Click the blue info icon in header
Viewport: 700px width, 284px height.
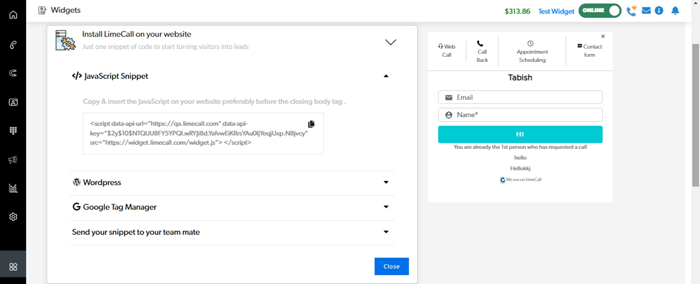(x=659, y=11)
